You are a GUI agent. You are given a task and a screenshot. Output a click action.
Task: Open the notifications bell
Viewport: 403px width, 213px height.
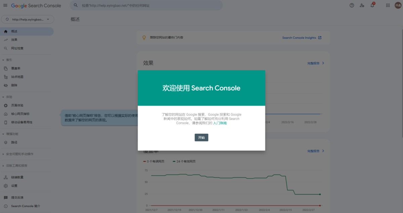pyautogui.click(x=372, y=5)
